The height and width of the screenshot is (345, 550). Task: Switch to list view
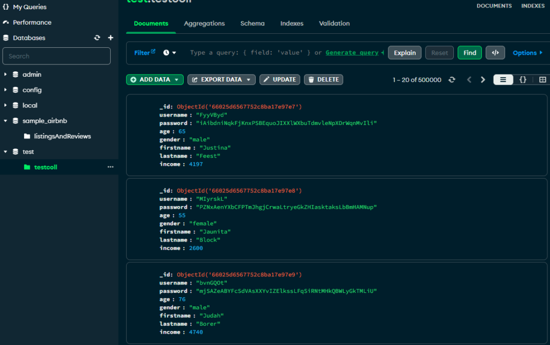point(503,79)
